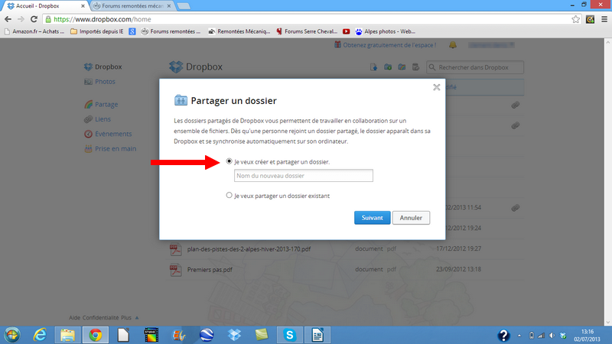This screenshot has height=344, width=612.
Task: Click the scrollbar up arrow
Action: tap(608, 42)
